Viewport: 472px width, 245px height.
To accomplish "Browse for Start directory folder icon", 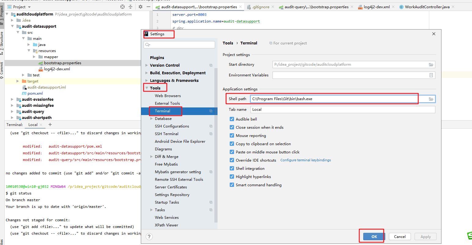I will (431, 65).
